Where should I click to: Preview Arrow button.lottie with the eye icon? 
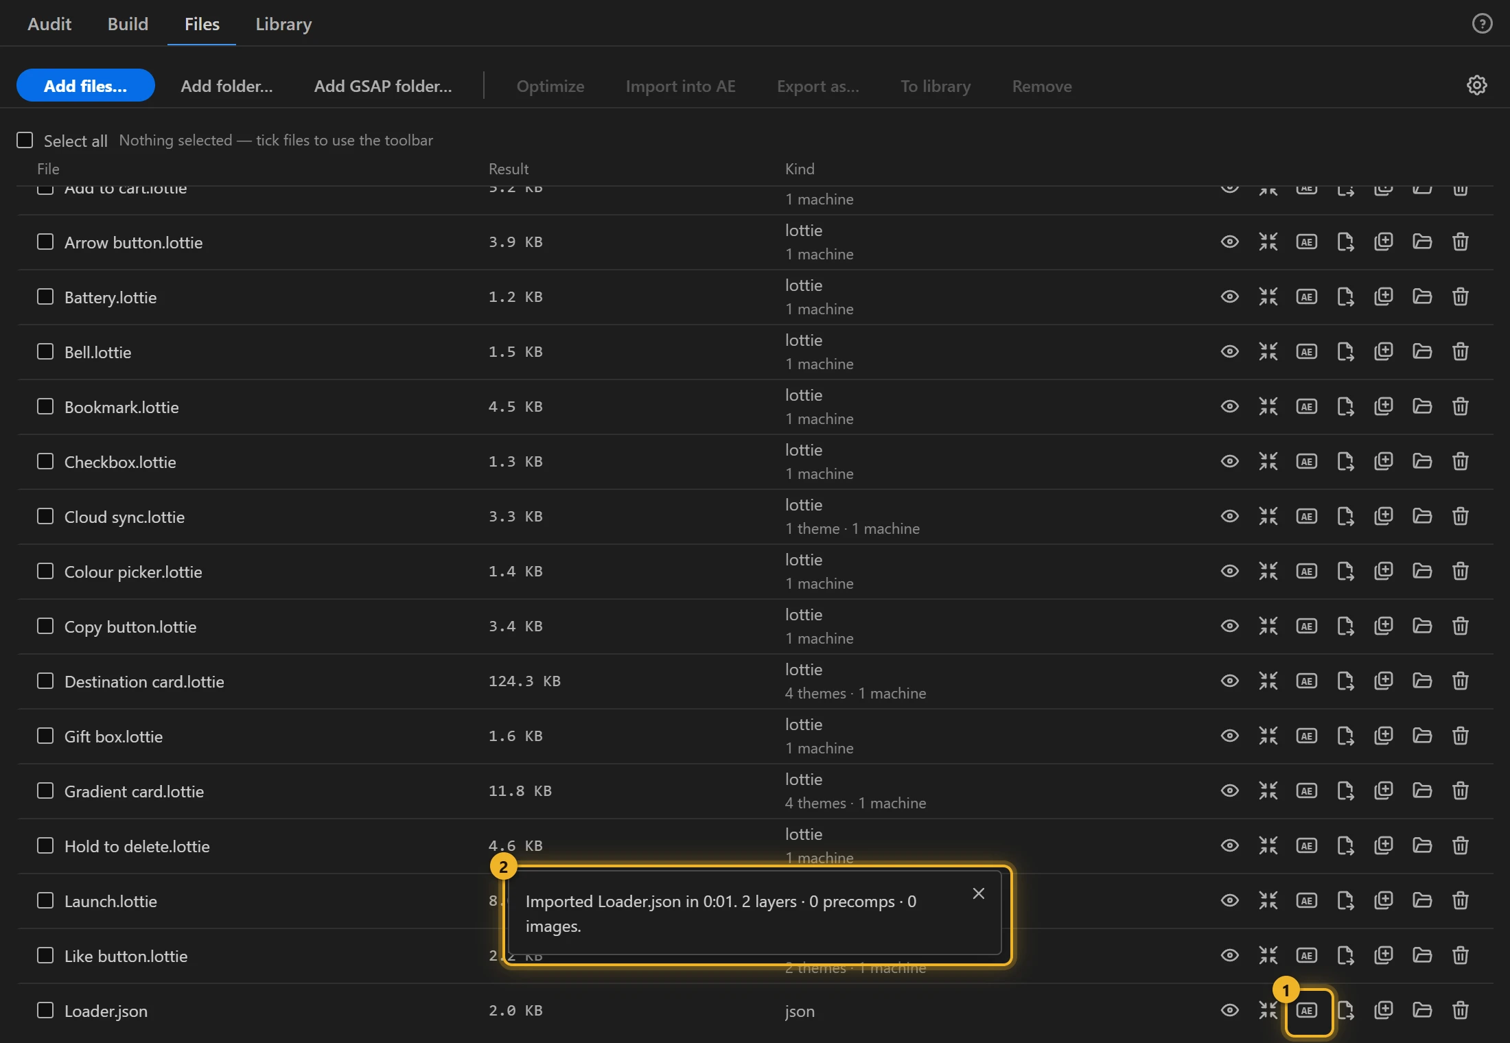(x=1230, y=242)
